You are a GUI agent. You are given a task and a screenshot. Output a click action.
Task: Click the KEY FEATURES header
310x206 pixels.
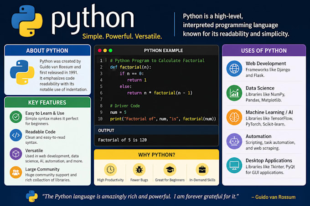click(x=47, y=102)
